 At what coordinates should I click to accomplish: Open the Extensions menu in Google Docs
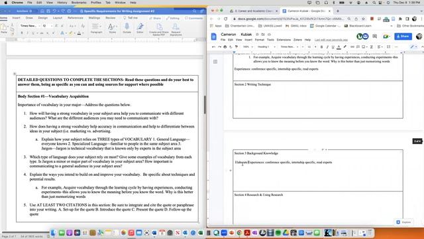[x=284, y=40]
